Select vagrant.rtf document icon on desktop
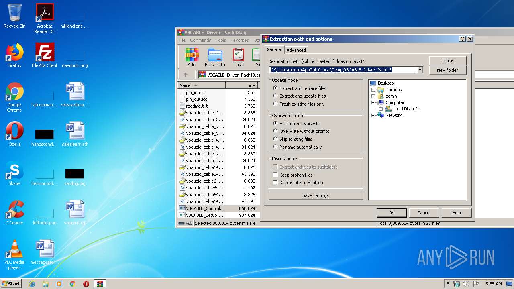Viewport: 514px width, 289px height. [75, 213]
